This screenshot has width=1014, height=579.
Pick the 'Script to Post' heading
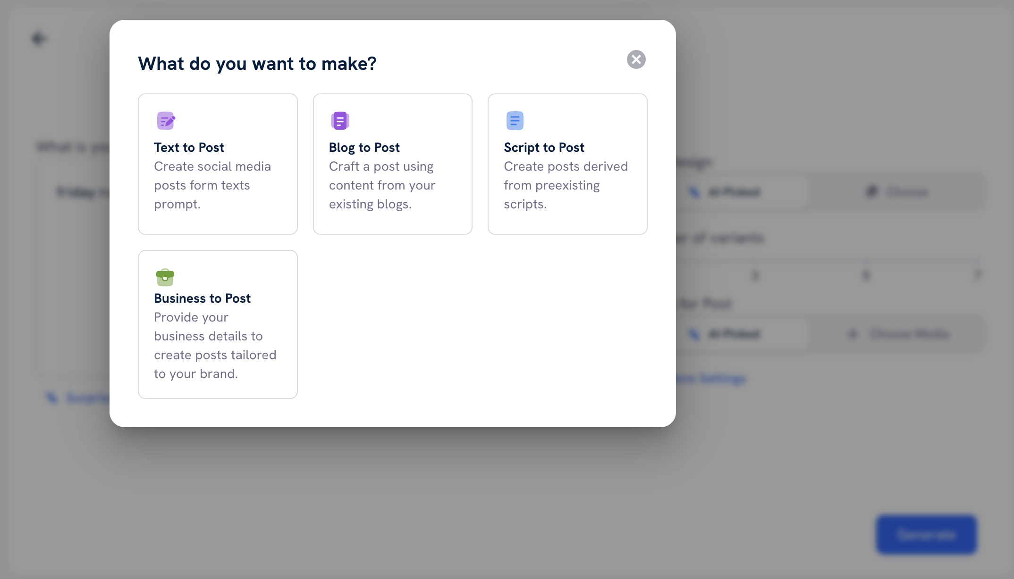(544, 148)
